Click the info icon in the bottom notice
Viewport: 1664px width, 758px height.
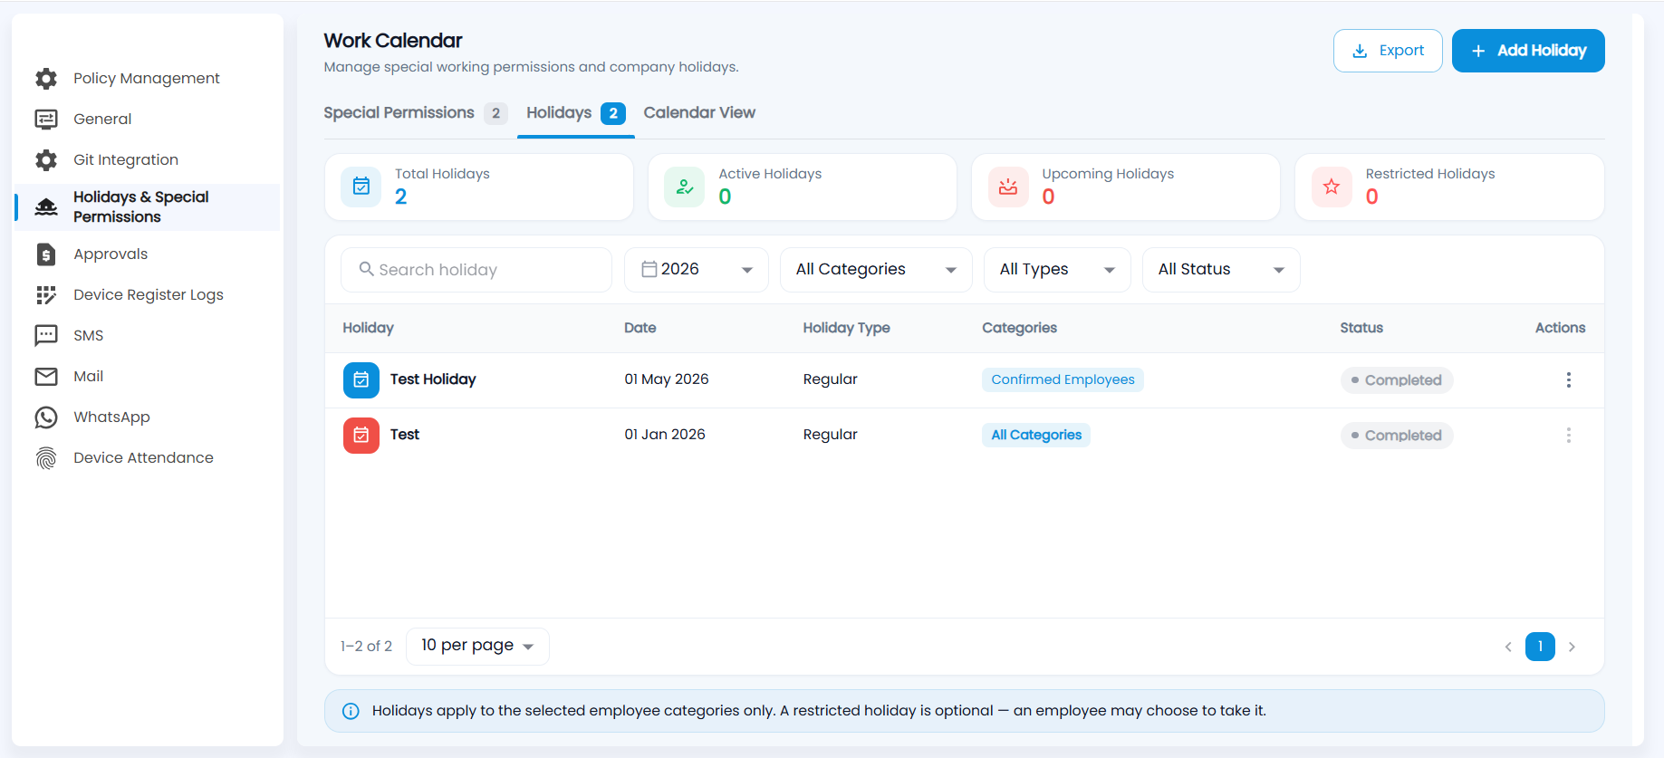click(351, 711)
